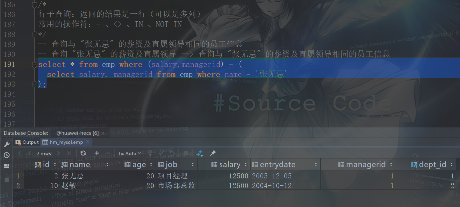Open the clock history icon in sidebar
The width and height of the screenshot is (460, 207).
point(6,155)
